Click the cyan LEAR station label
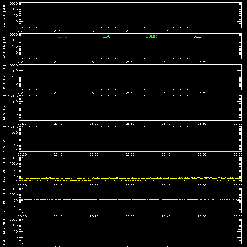Image resolution: width=247 pixels, height=247 pixels. coord(107,36)
